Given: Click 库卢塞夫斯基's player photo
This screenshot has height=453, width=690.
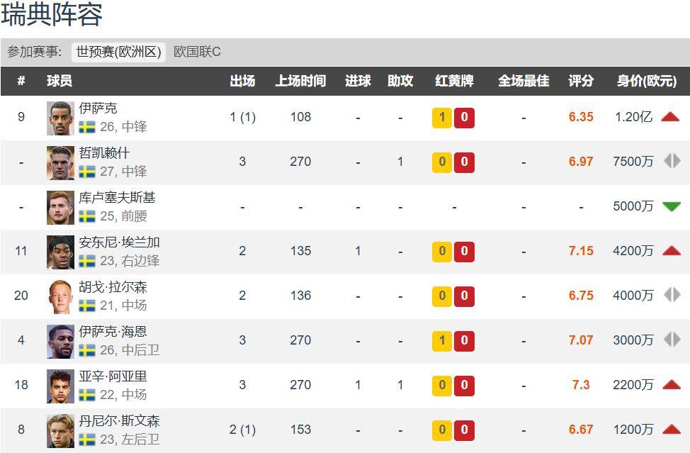Looking at the screenshot, I should click(x=60, y=206).
